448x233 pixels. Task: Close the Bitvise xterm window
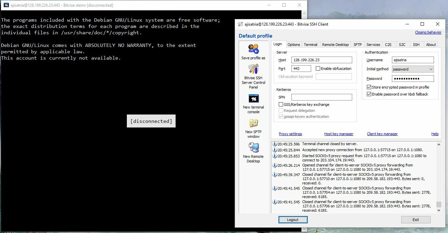[299, 5]
